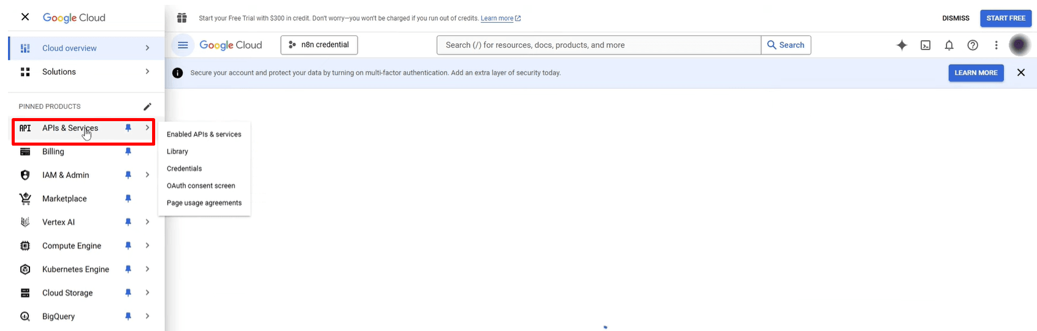This screenshot has width=1037, height=331.
Task: Click the Cloud Storage icon
Action: 25,293
